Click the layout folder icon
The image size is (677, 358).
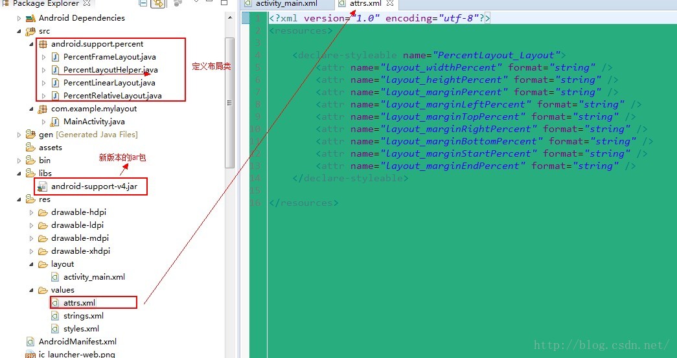pos(43,264)
